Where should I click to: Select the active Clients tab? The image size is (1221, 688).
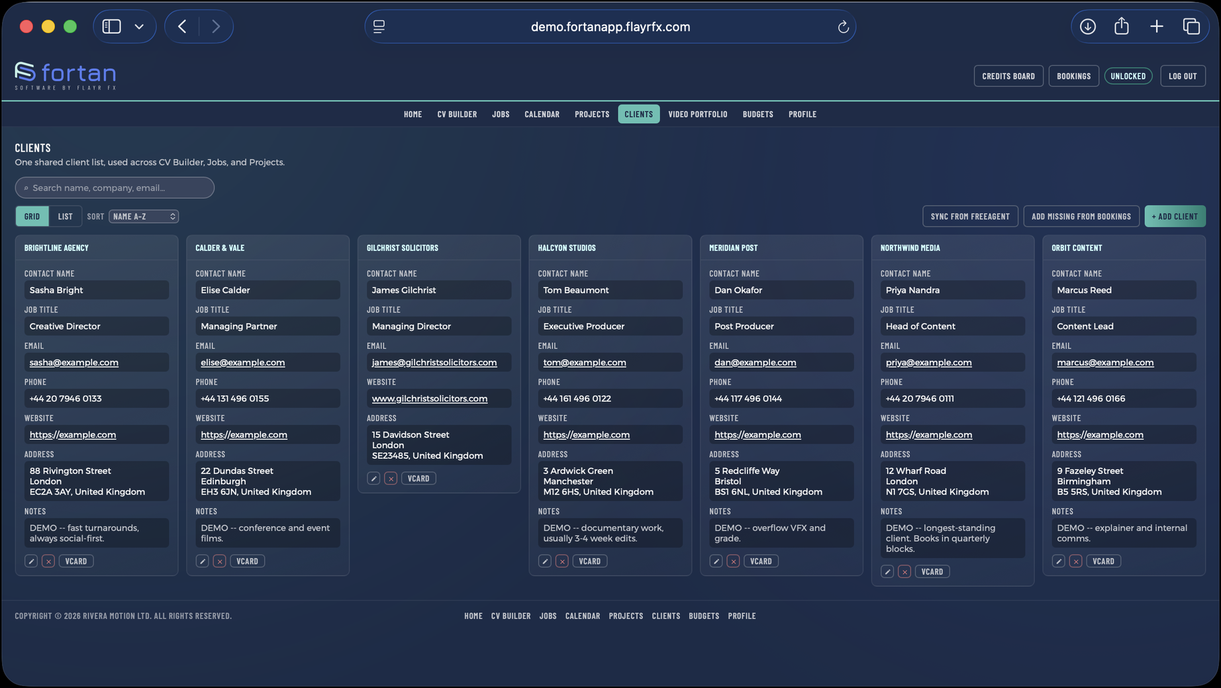[638, 114]
